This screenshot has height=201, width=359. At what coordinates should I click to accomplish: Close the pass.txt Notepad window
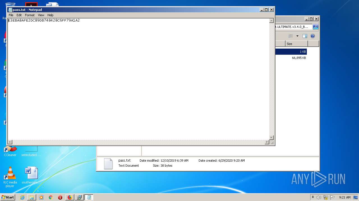[x=271, y=10]
